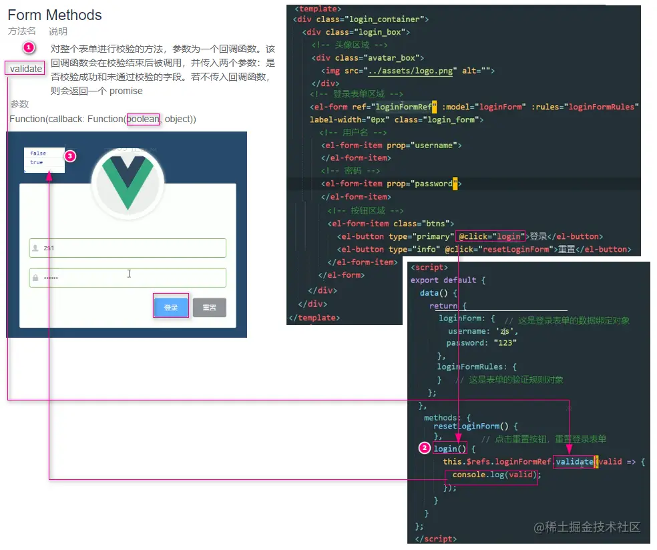Click prop="username" in el-form-item
Image resolution: width=657 pixels, height=550 pixels.
(x=422, y=146)
